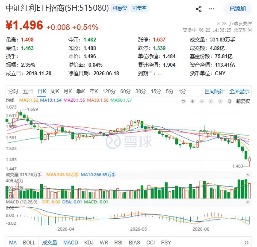257x247 pixels.
Task: Click the MACD (12,26,9) parameter label
Action: pyautogui.click(x=22, y=202)
